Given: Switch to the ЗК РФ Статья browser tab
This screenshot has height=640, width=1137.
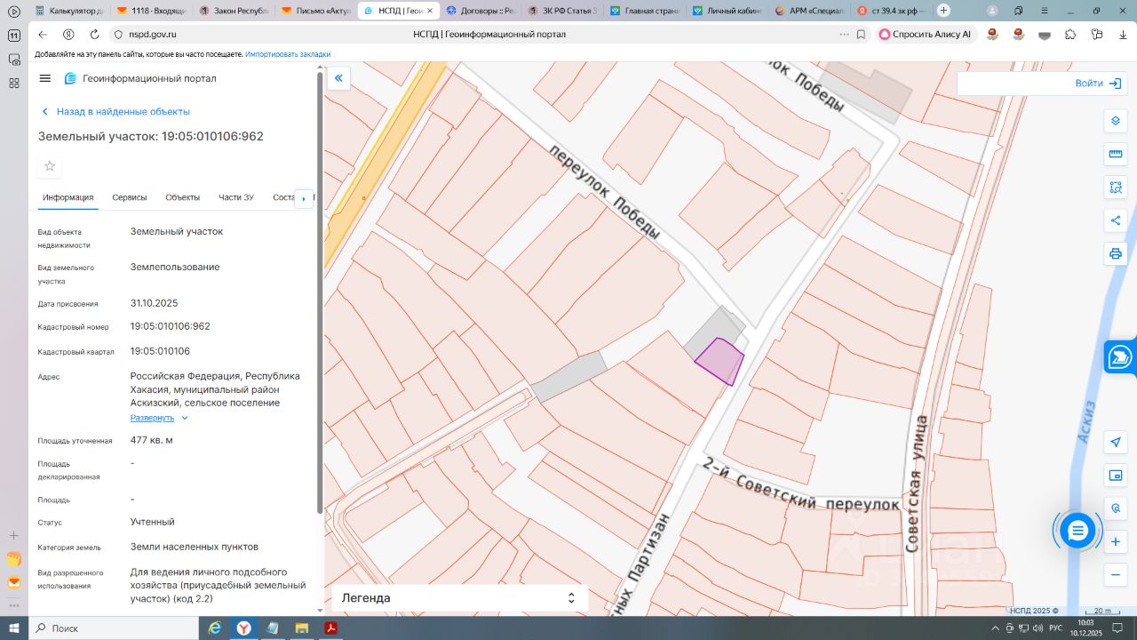Looking at the screenshot, I should pos(562,11).
